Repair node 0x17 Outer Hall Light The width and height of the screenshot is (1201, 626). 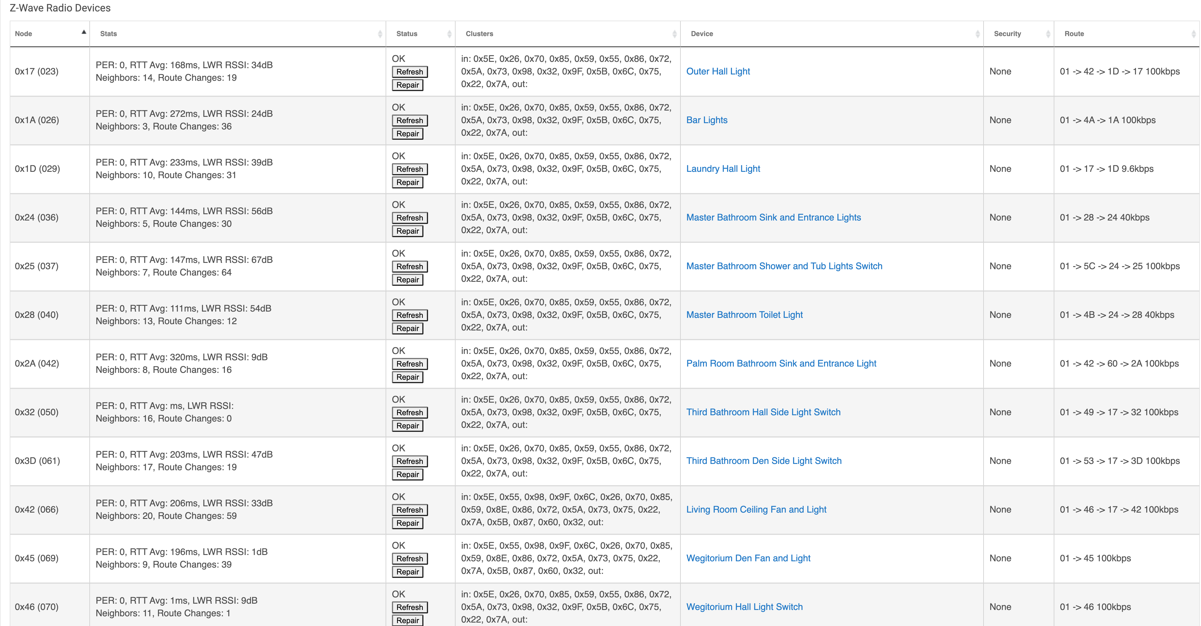coord(407,85)
